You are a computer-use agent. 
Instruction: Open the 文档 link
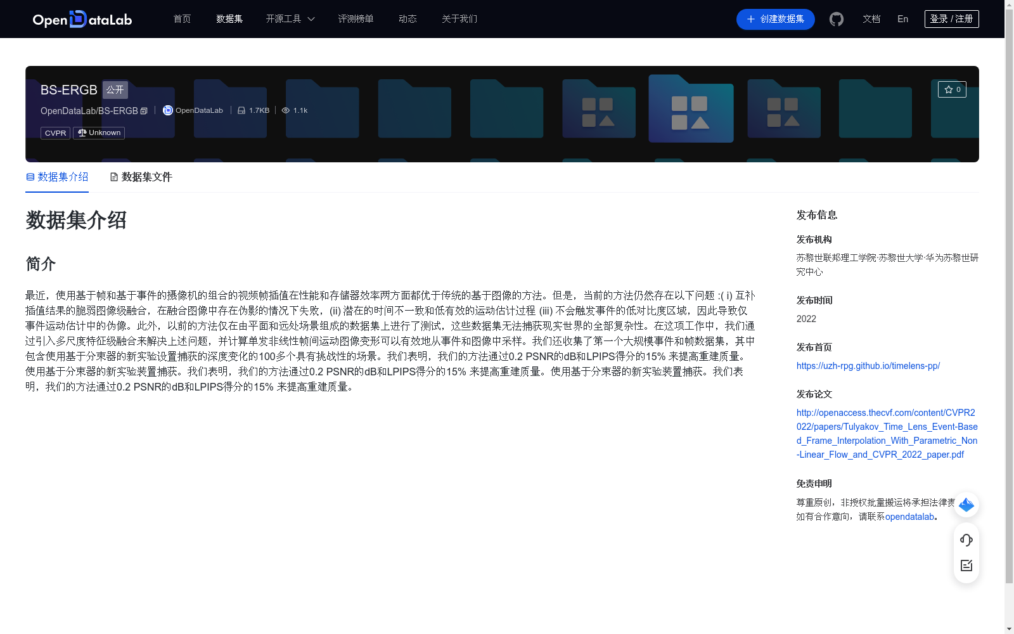pos(871,19)
